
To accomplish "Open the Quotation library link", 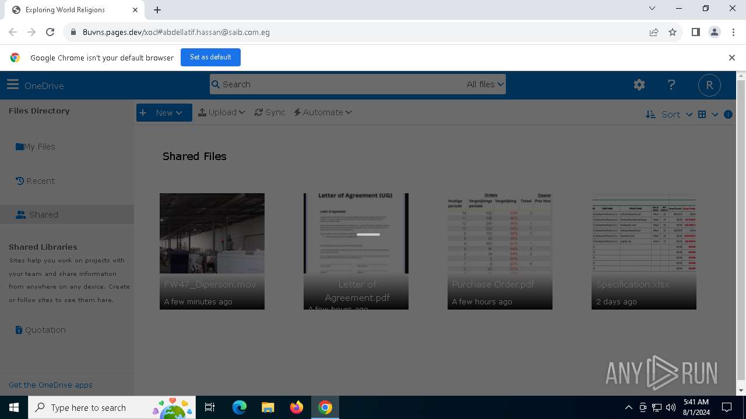I will (40, 330).
